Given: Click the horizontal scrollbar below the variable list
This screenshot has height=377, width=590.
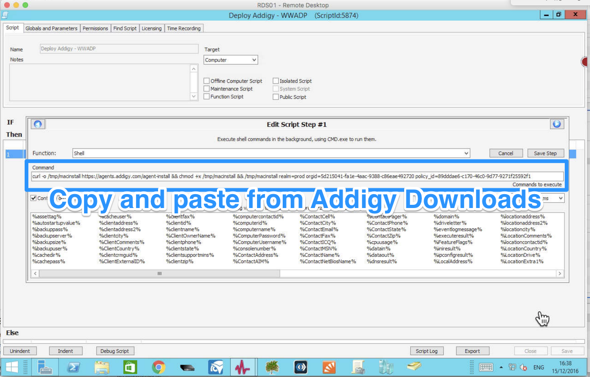Looking at the screenshot, I should click(158, 273).
